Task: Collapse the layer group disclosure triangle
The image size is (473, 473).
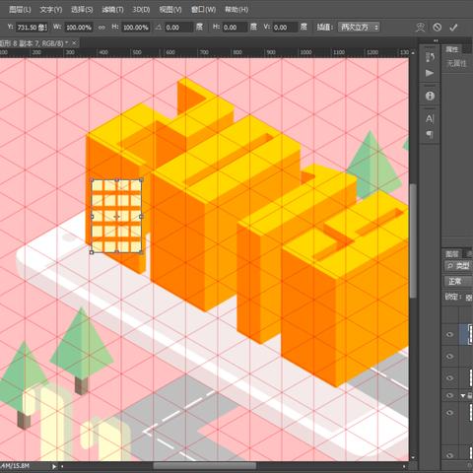Action: click(x=463, y=395)
